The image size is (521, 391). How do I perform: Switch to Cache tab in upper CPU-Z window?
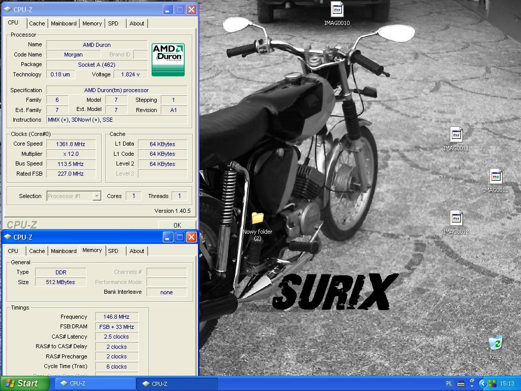click(x=37, y=23)
